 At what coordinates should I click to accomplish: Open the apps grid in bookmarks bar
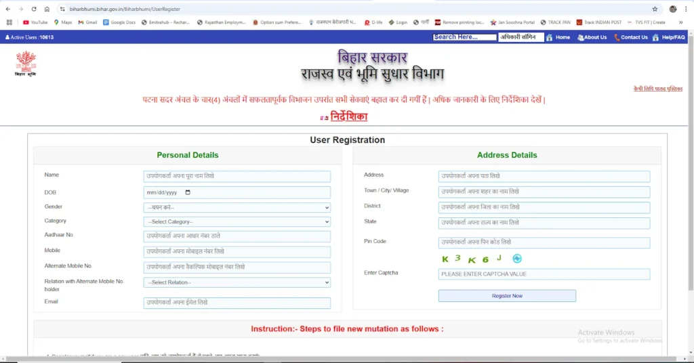(9, 22)
